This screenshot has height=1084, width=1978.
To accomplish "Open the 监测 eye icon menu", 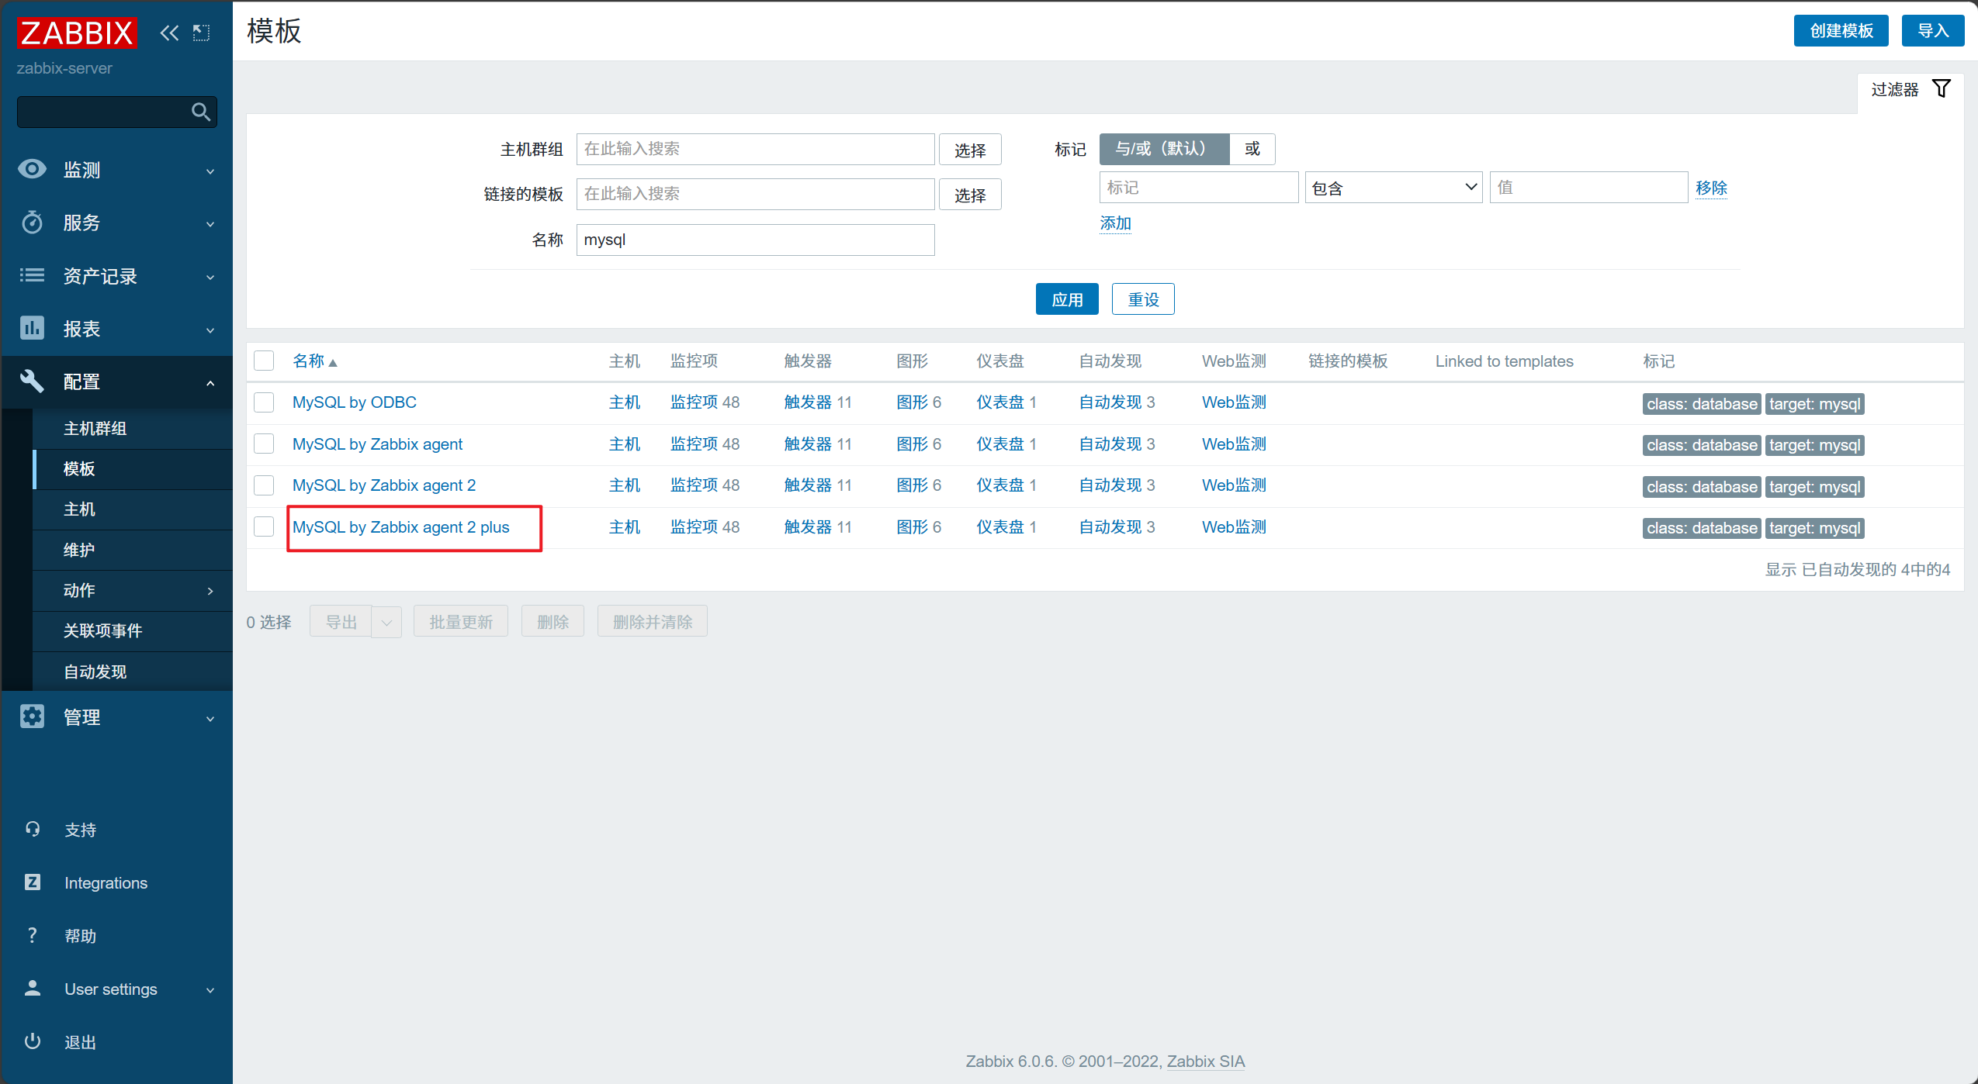I will point(32,169).
